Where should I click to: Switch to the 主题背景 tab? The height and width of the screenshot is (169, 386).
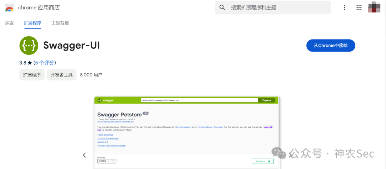click(60, 23)
